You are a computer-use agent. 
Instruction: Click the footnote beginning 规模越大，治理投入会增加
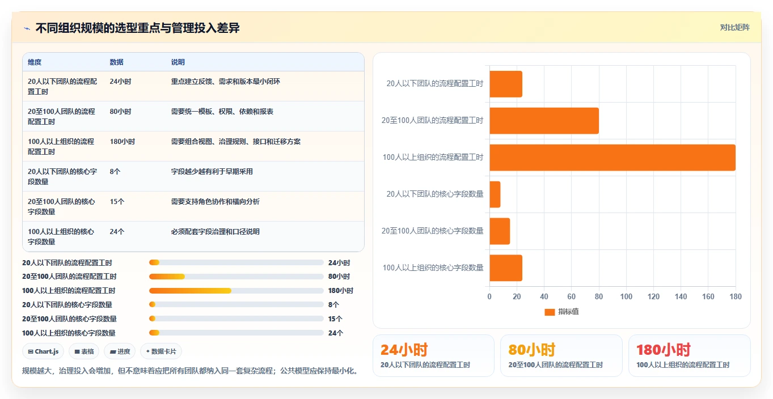(190, 371)
